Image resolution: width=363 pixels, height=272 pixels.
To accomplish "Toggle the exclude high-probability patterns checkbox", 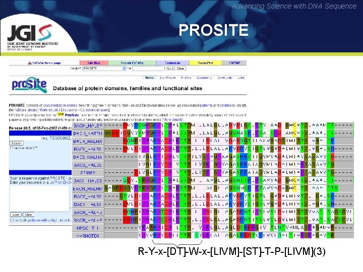I will 12,220.
